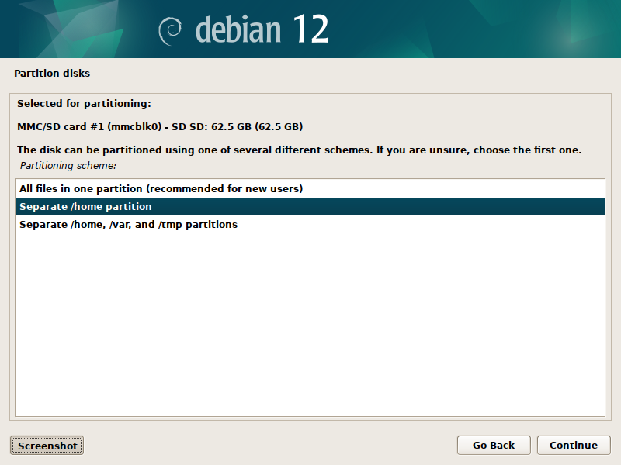The image size is (621, 465).
Task: Choose Separate /home partition scheme
Action: point(310,206)
